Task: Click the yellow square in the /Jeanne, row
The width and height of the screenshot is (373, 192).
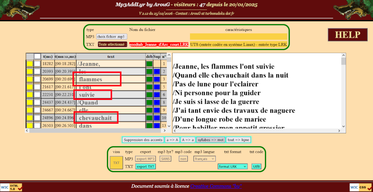Action: pos(29,64)
